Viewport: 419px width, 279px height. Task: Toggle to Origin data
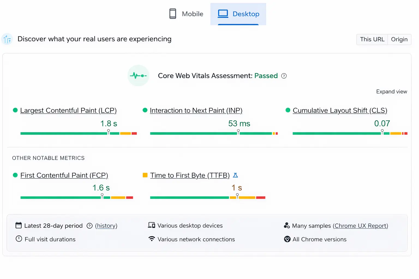pyautogui.click(x=399, y=40)
